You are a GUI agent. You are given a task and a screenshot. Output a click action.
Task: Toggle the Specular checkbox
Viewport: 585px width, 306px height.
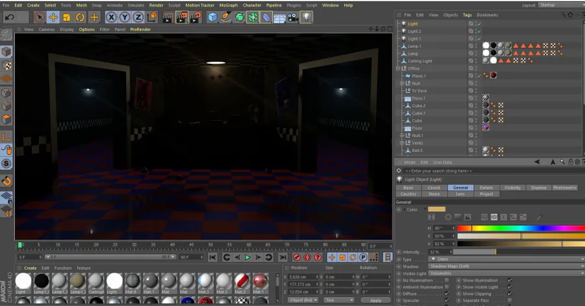447,300
